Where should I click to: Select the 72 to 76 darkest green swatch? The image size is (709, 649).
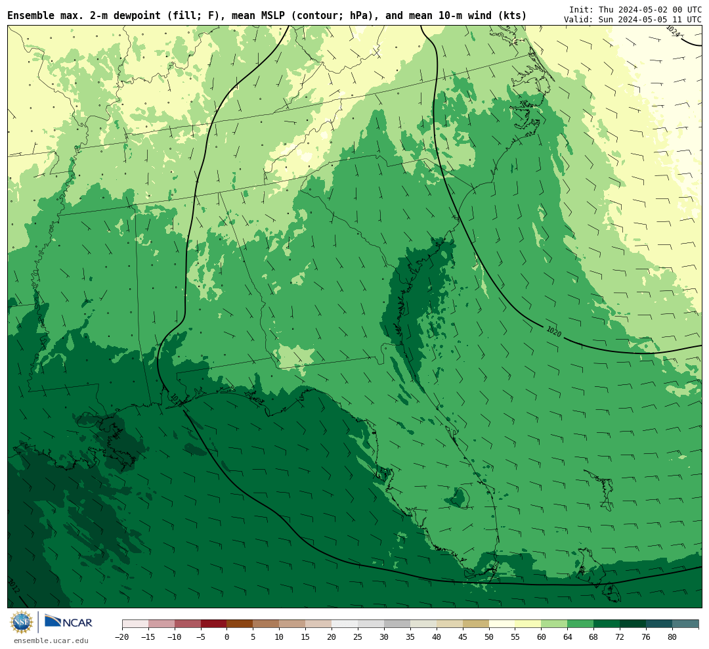[x=634, y=624]
